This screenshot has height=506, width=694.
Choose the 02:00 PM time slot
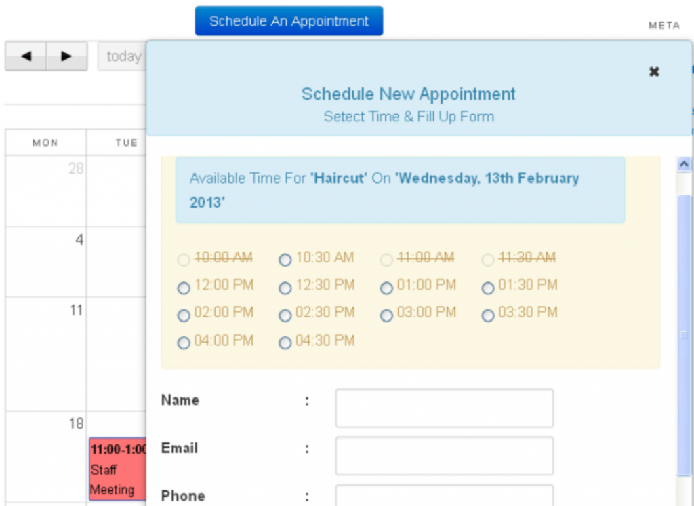(184, 315)
